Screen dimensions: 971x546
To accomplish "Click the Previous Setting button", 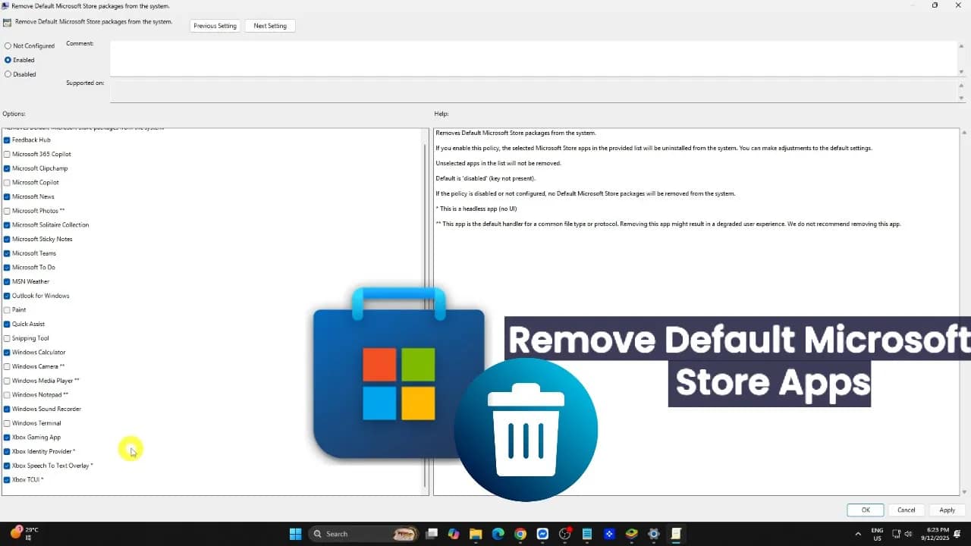I will [x=215, y=25].
